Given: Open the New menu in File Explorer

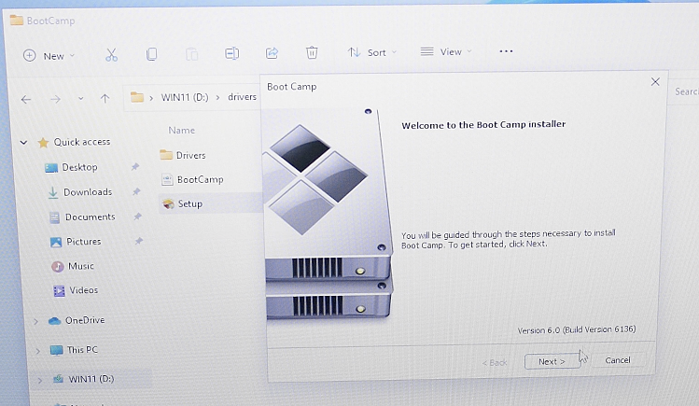Looking at the screenshot, I should (x=49, y=56).
